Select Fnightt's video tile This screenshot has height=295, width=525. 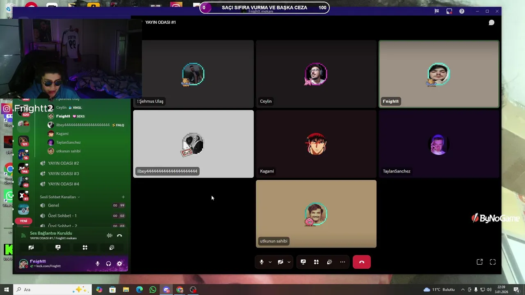(x=439, y=74)
